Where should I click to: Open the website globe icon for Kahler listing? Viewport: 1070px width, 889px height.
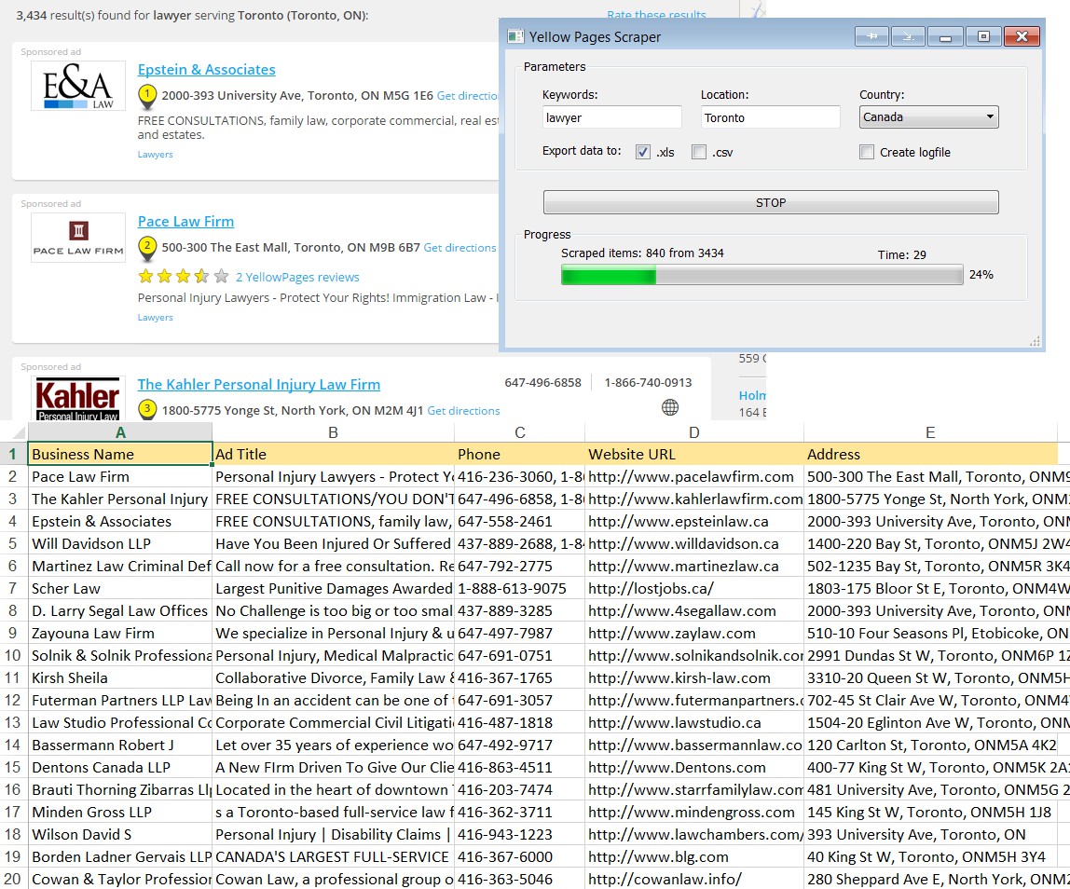(x=670, y=407)
